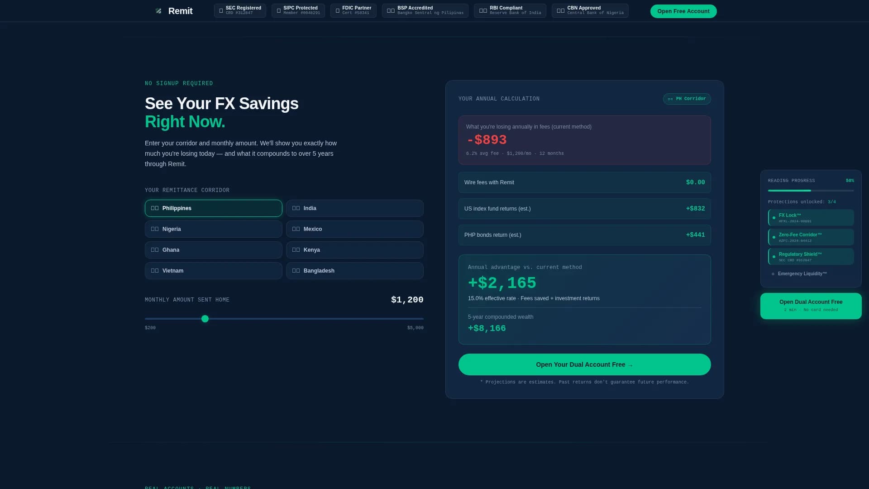Click the PH Corridor tag

coord(687,99)
